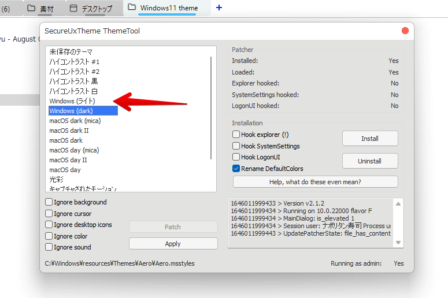Click the 'MainDialog: is_elevated 1' log line
448x298 pixels.
[293, 218]
